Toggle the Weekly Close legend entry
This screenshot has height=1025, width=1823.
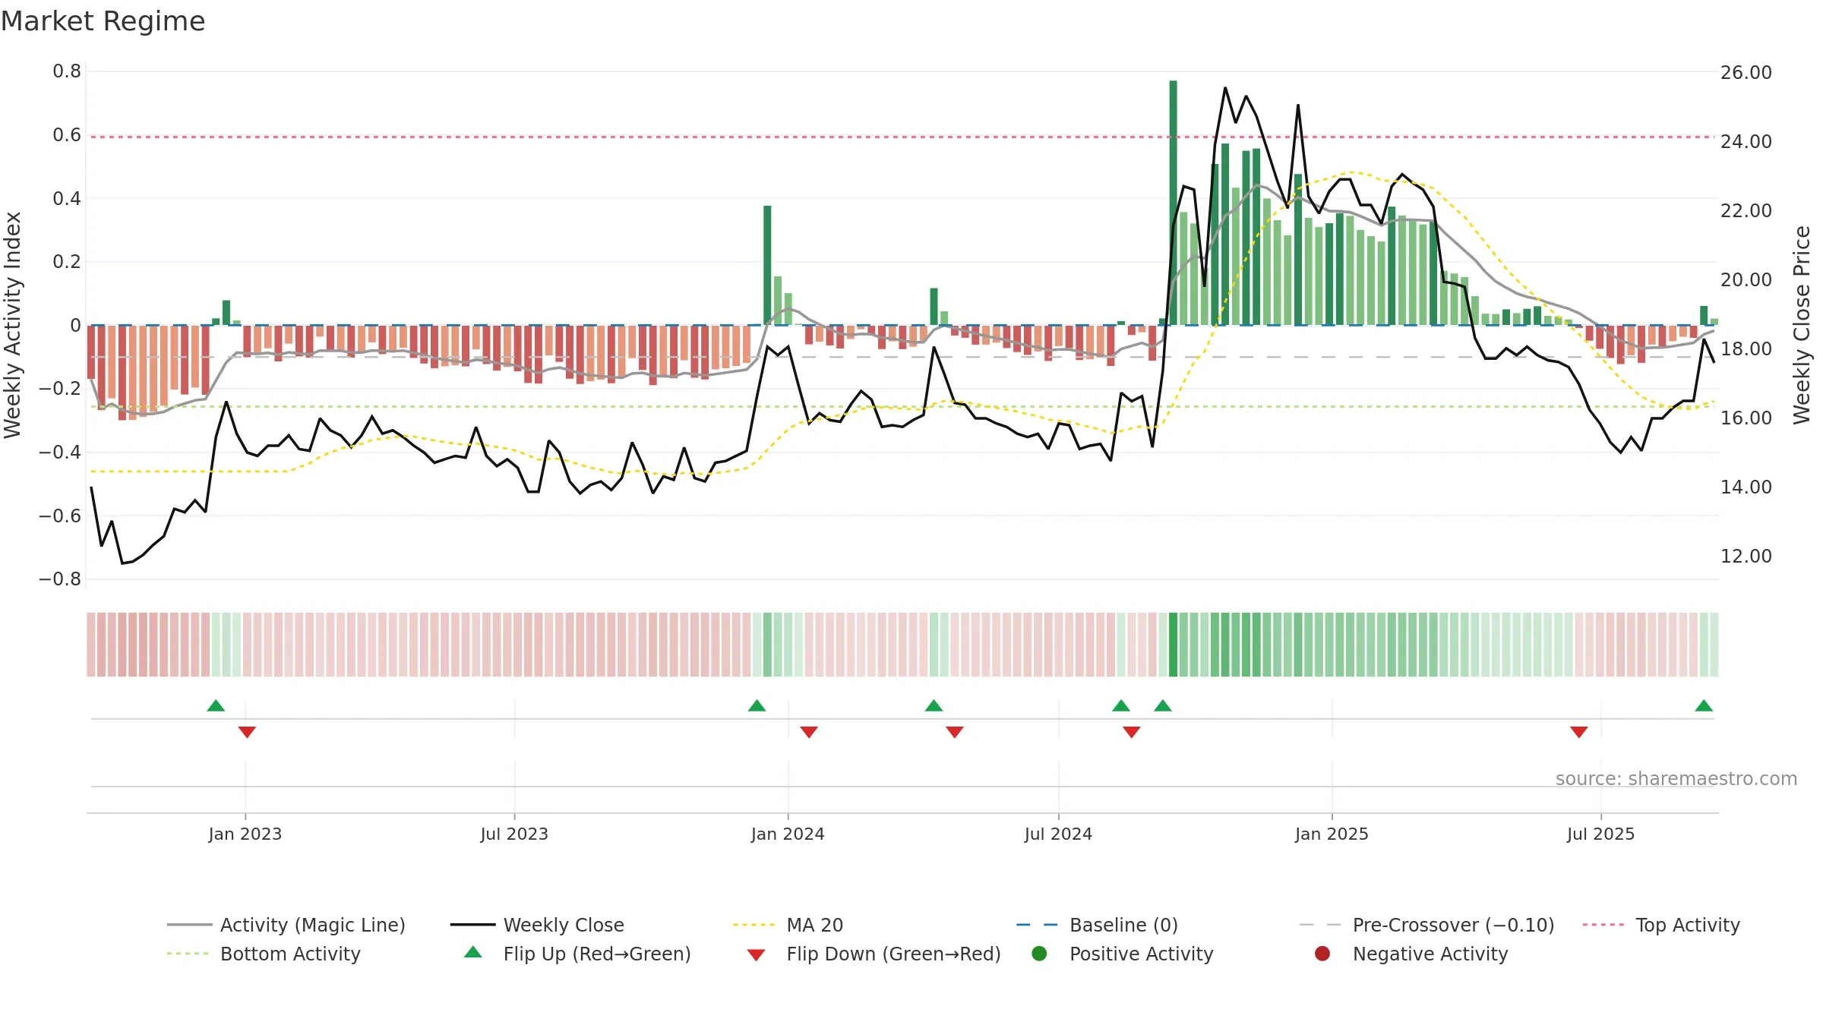pos(537,925)
